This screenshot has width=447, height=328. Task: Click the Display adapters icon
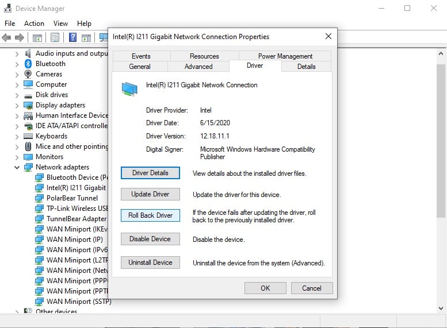pyautogui.click(x=28, y=105)
